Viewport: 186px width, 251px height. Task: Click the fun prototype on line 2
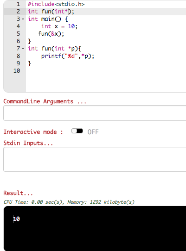point(51,12)
